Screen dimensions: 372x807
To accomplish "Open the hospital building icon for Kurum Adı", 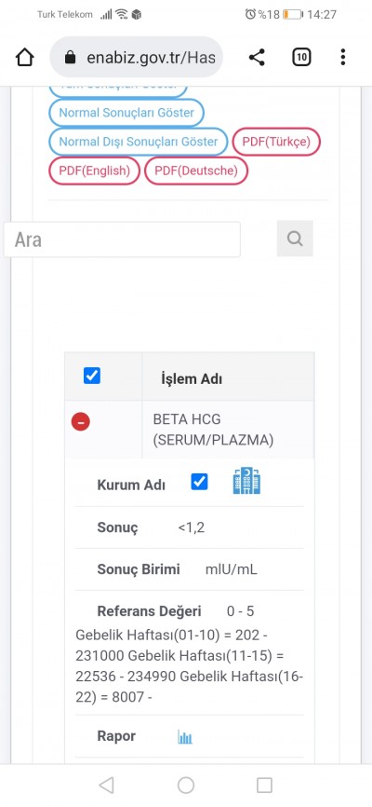I will [x=246, y=482].
